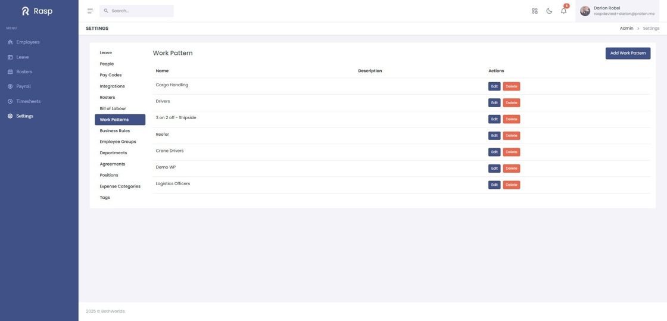Edit the Logistics Officers work pattern
The width and height of the screenshot is (667, 321).
[494, 185]
